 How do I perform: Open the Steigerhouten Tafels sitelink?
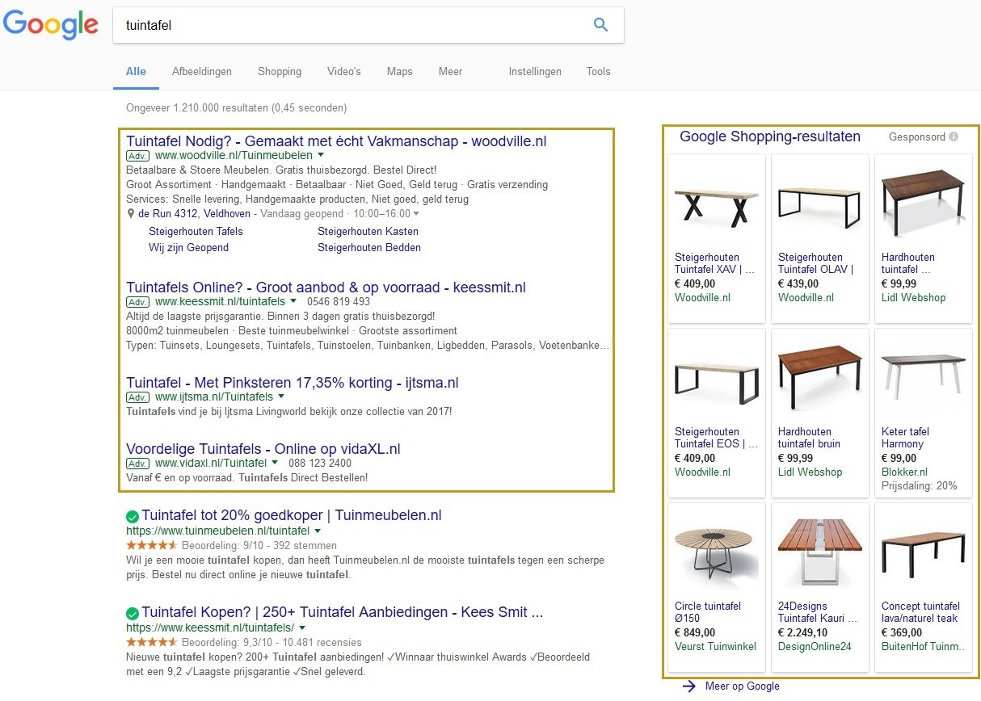pos(195,232)
